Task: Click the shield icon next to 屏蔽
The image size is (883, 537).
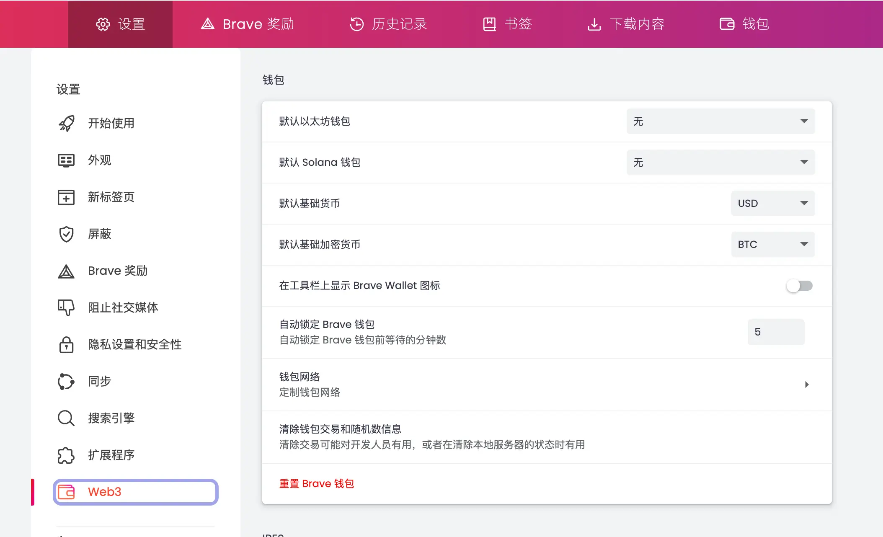Action: tap(66, 234)
